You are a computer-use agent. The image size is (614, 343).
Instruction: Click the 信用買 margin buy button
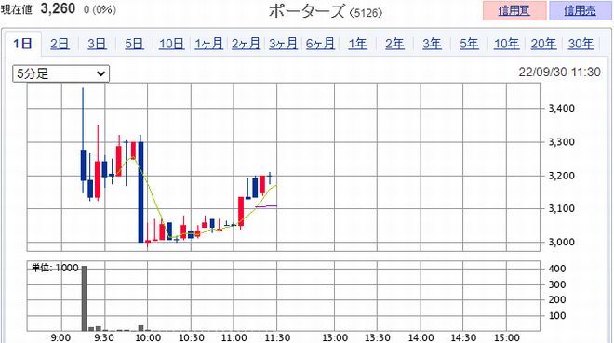[514, 10]
